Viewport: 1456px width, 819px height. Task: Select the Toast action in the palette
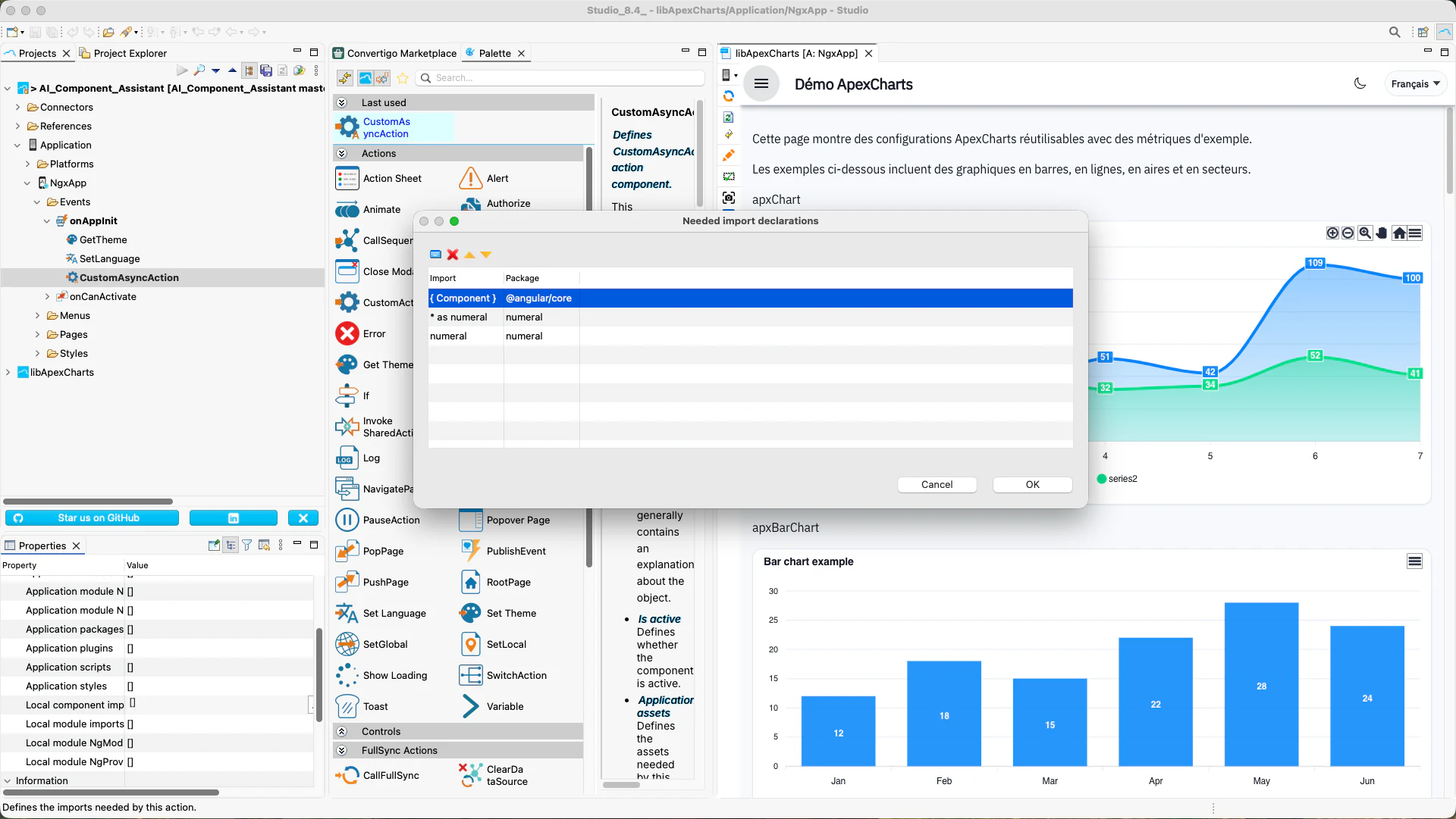pyautogui.click(x=374, y=706)
